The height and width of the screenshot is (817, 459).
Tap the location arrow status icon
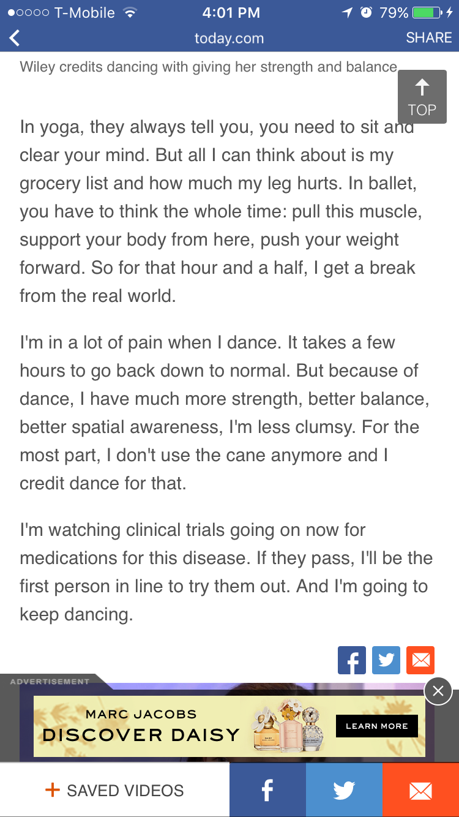pos(348,12)
